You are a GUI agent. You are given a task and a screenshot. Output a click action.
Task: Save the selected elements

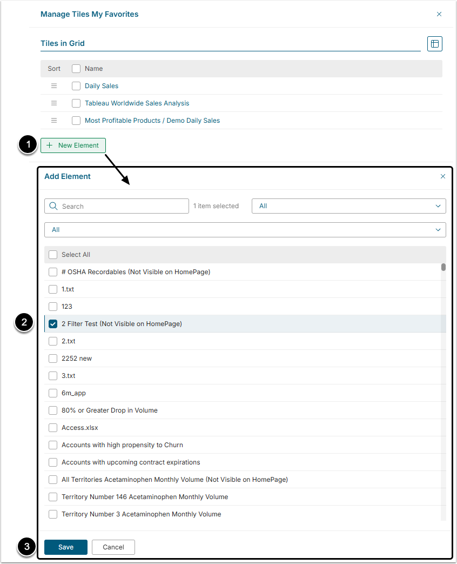pos(66,547)
